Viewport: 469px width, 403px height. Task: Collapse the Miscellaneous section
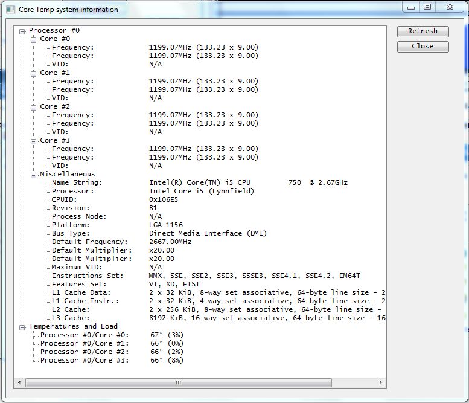34,175
